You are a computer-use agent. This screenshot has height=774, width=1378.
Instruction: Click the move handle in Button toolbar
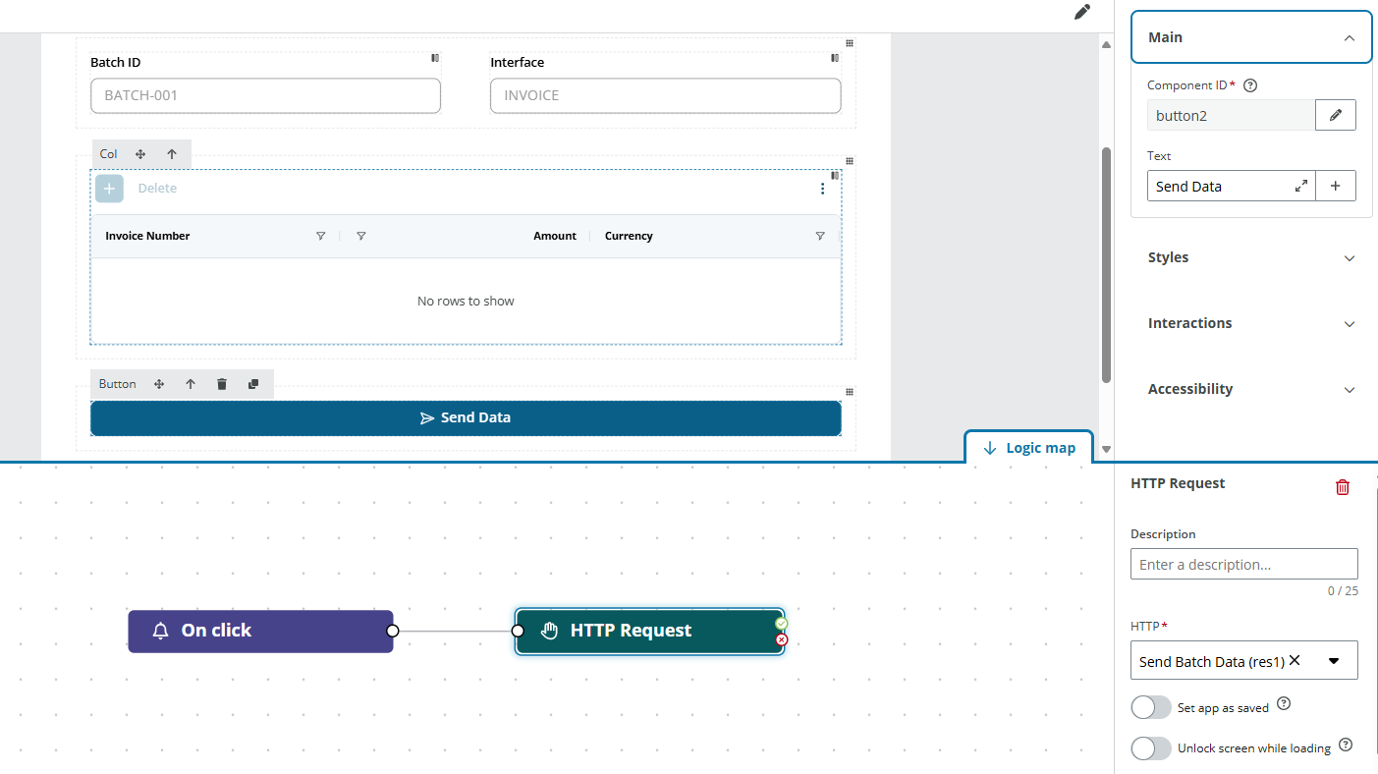pos(159,384)
